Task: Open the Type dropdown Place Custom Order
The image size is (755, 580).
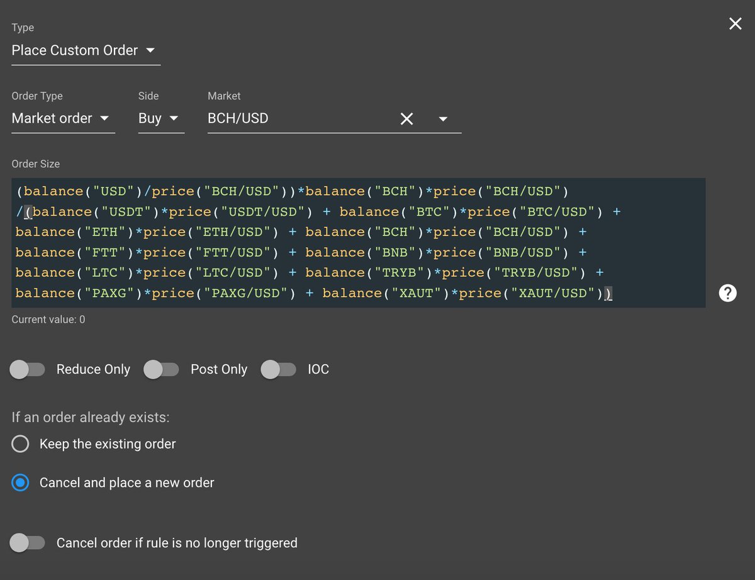Action: pos(86,50)
